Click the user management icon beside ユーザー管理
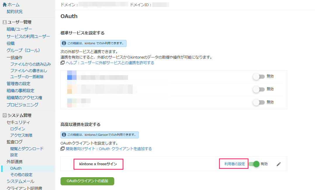315x190 pixels. click(5, 22)
